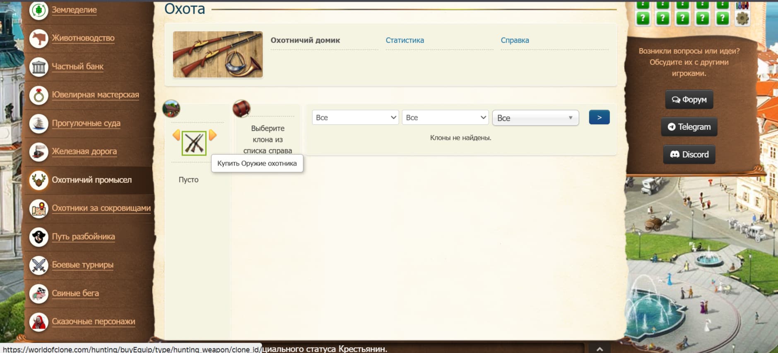Click the pig icon for Свиные бега
Viewport: 778px width, 353px height.
(x=39, y=293)
